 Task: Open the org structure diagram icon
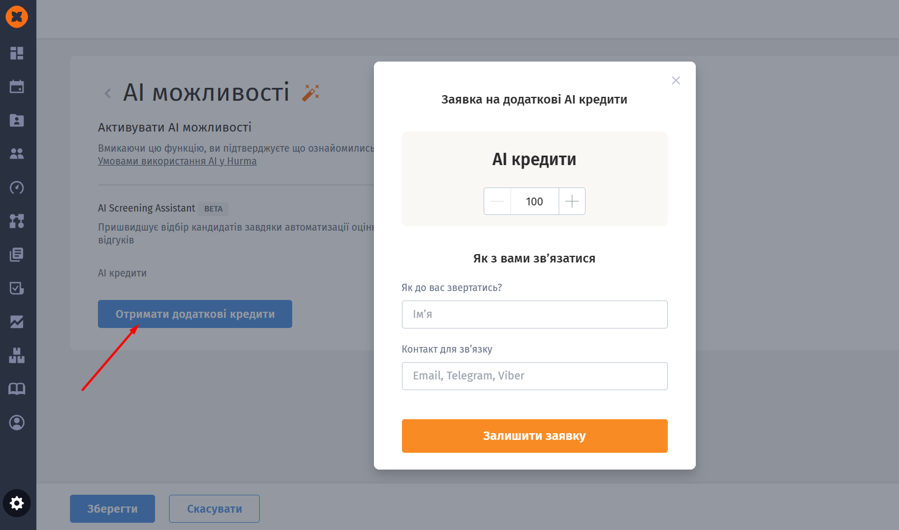(x=17, y=221)
